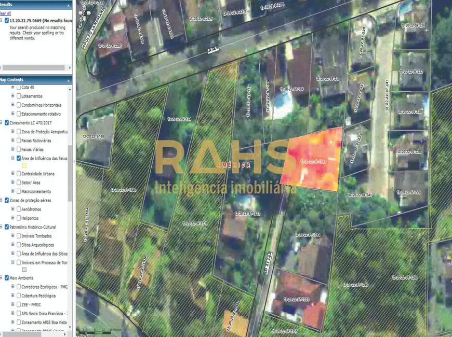This screenshot has height=337, width=452.
Task: Enable the Loteamentos layer checkbox
Action: click(19, 96)
